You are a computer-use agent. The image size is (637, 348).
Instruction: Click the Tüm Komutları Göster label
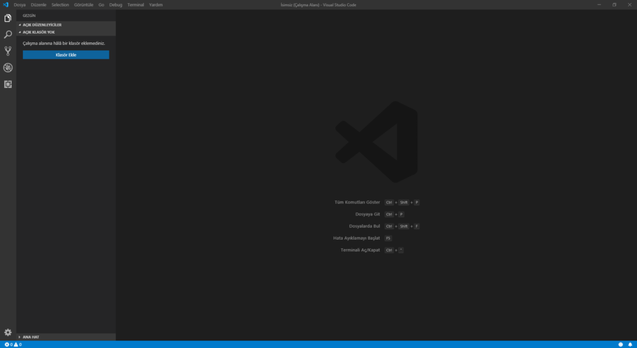pos(357,202)
